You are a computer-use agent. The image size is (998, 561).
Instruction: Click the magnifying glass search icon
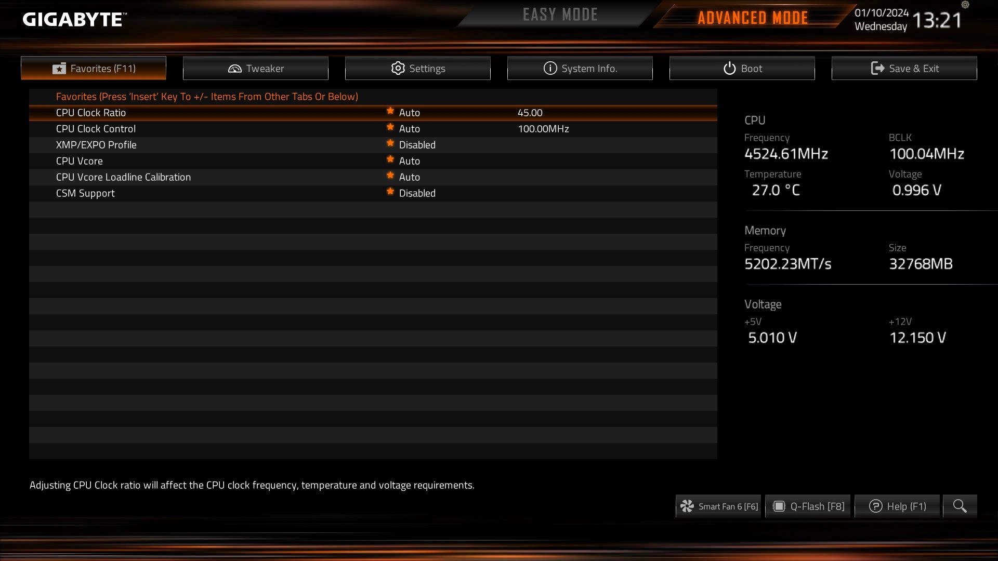click(x=960, y=506)
